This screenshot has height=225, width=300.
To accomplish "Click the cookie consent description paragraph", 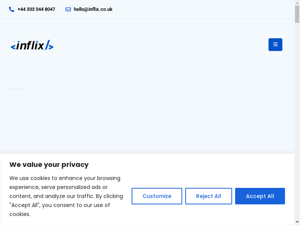I will click(66, 196).
